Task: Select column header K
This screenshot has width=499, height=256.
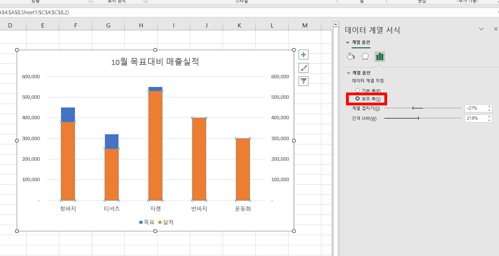Action: (x=239, y=25)
